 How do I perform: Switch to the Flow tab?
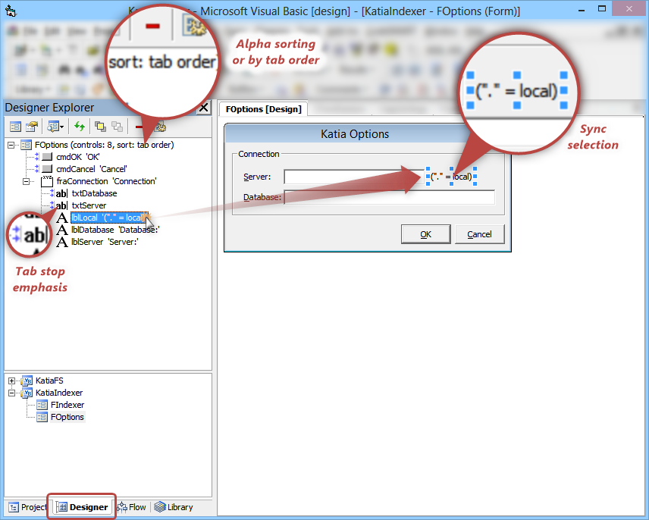coord(132,507)
